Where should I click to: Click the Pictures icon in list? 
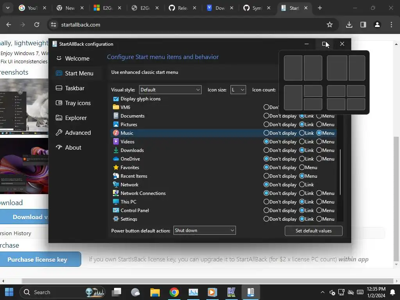pos(116,124)
